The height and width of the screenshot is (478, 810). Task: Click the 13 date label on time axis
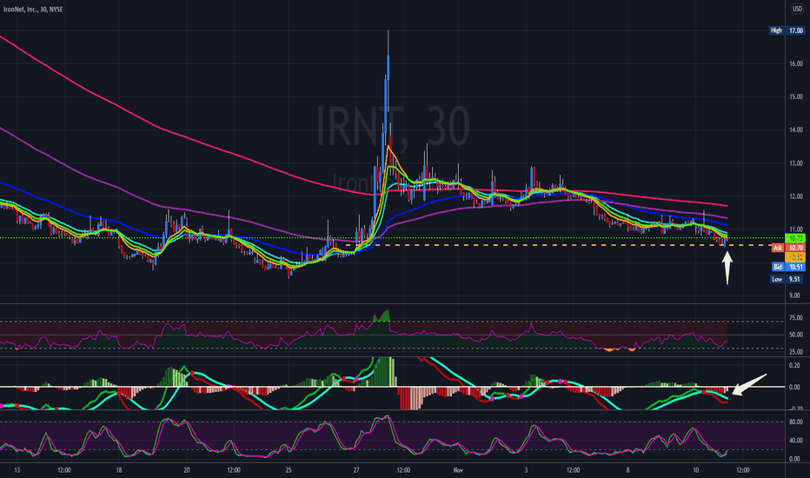[17, 470]
